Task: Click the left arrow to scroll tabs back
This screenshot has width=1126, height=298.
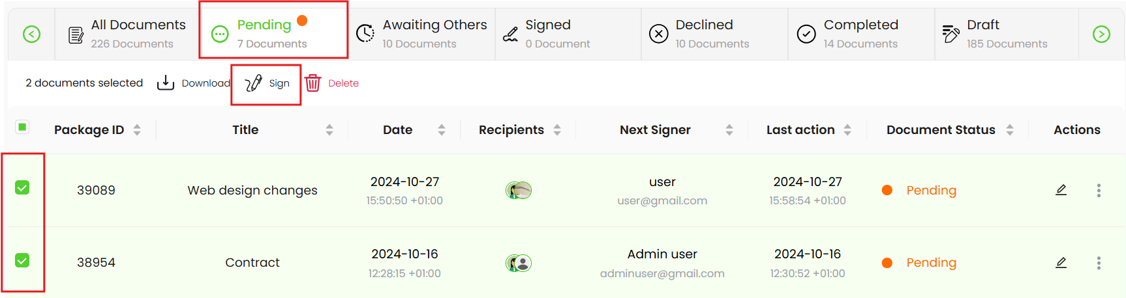Action: (x=31, y=34)
